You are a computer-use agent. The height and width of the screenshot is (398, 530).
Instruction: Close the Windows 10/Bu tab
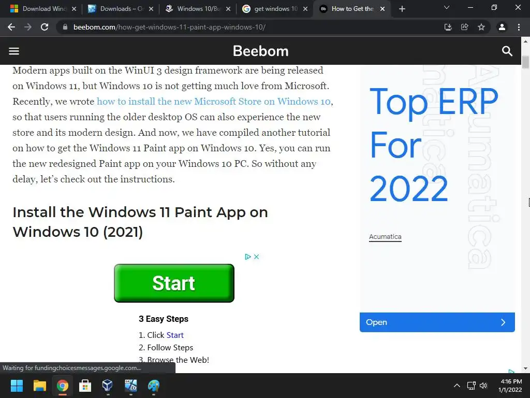(x=228, y=9)
